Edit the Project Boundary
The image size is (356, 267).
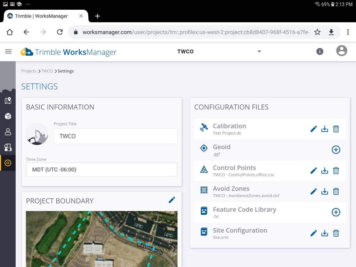click(172, 200)
